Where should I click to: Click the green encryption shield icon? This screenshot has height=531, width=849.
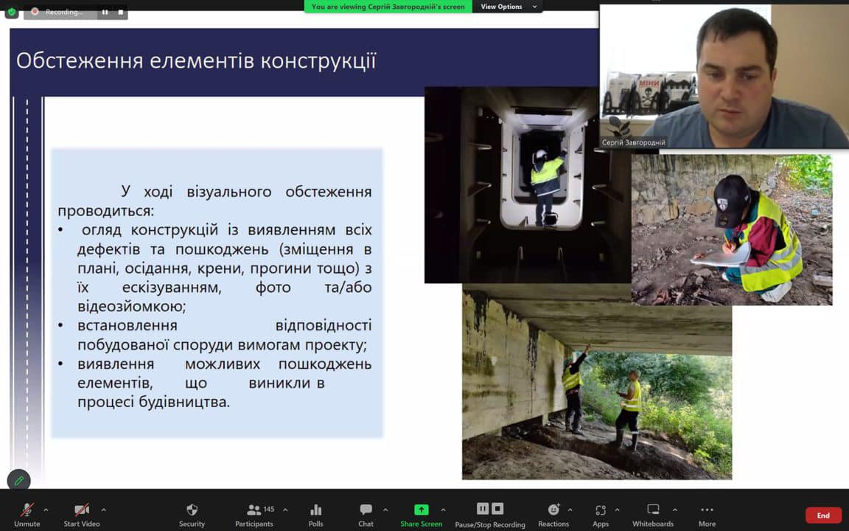coord(12,12)
